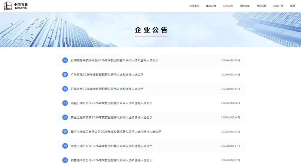Open 石油勘探开发研究院2026年度校园招聘 announcement title
This screenshot has height=168, width=301.
point(114,60)
